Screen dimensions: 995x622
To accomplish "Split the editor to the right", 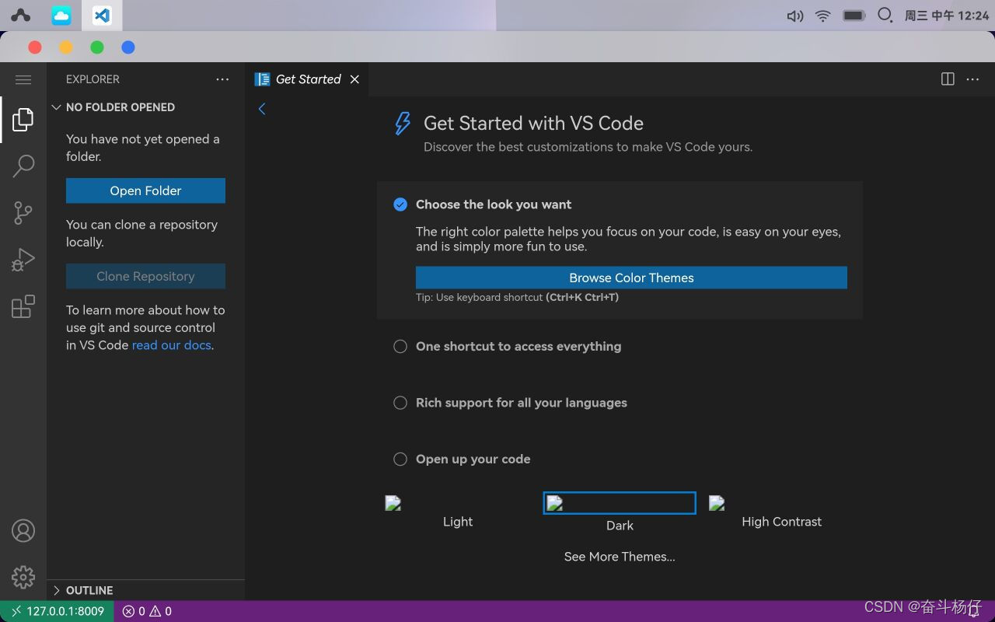I will click(x=948, y=79).
